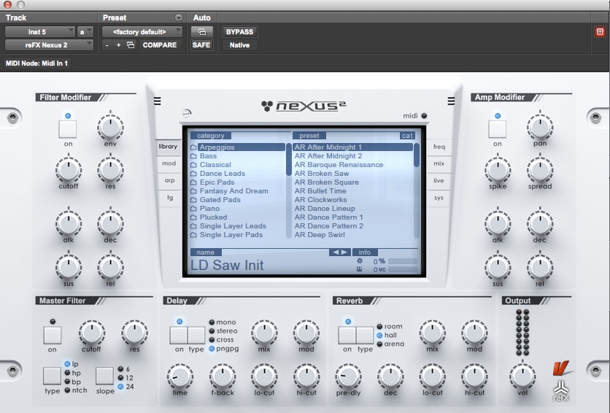The height and width of the screenshot is (413, 610).
Task: Click the preset list scrollbar
Action: click(417, 190)
